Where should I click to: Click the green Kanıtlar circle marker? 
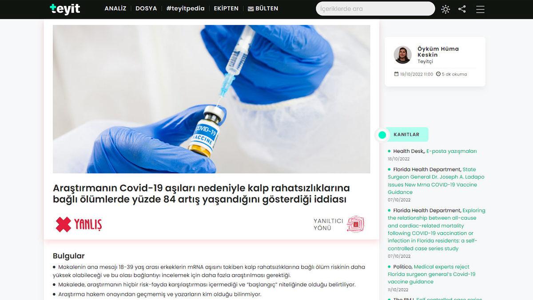pyautogui.click(x=382, y=135)
